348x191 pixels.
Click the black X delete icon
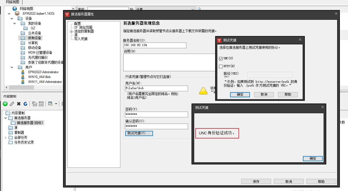pyautogui.click(x=18, y=104)
